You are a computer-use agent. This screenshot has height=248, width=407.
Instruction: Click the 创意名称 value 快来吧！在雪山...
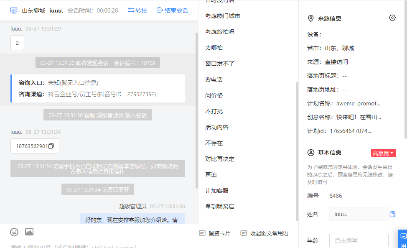359,117
